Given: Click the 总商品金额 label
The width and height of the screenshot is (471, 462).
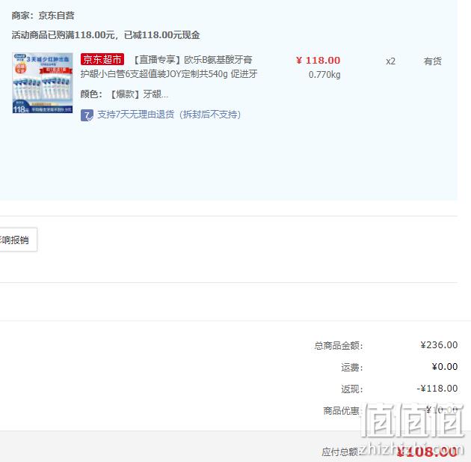Looking at the screenshot, I should pyautogui.click(x=339, y=346).
